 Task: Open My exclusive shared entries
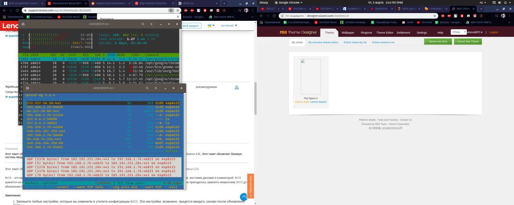click(x=323, y=42)
